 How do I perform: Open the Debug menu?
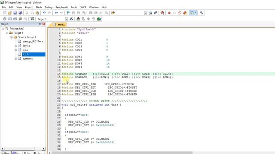[49, 7]
